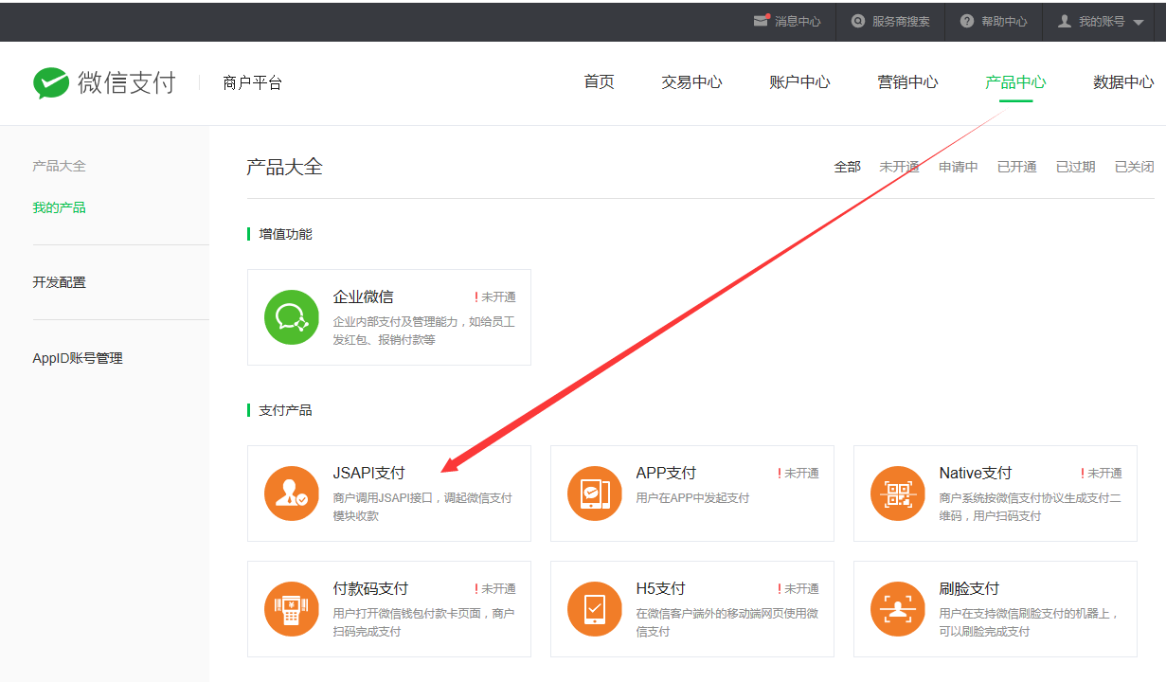Image resolution: width=1166 pixels, height=682 pixels.
Task: Open AppID账号管理 in the sidebar
Action: pos(78,358)
